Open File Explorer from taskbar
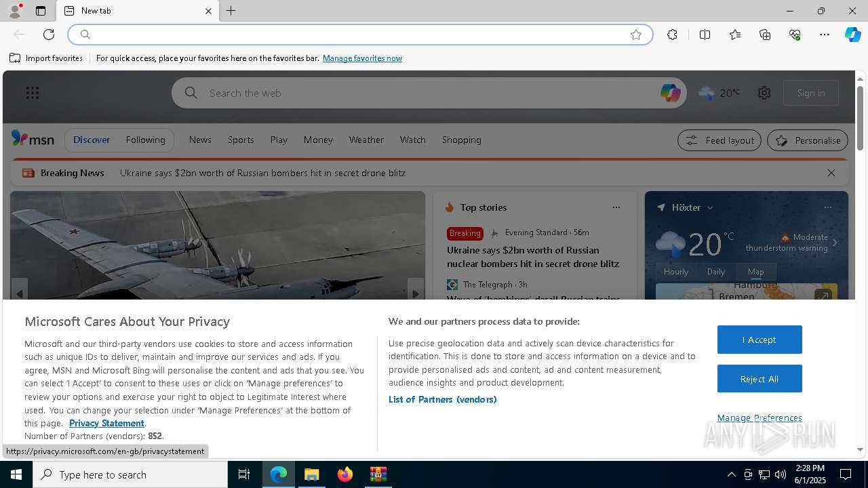This screenshot has width=868, height=488. click(312, 474)
